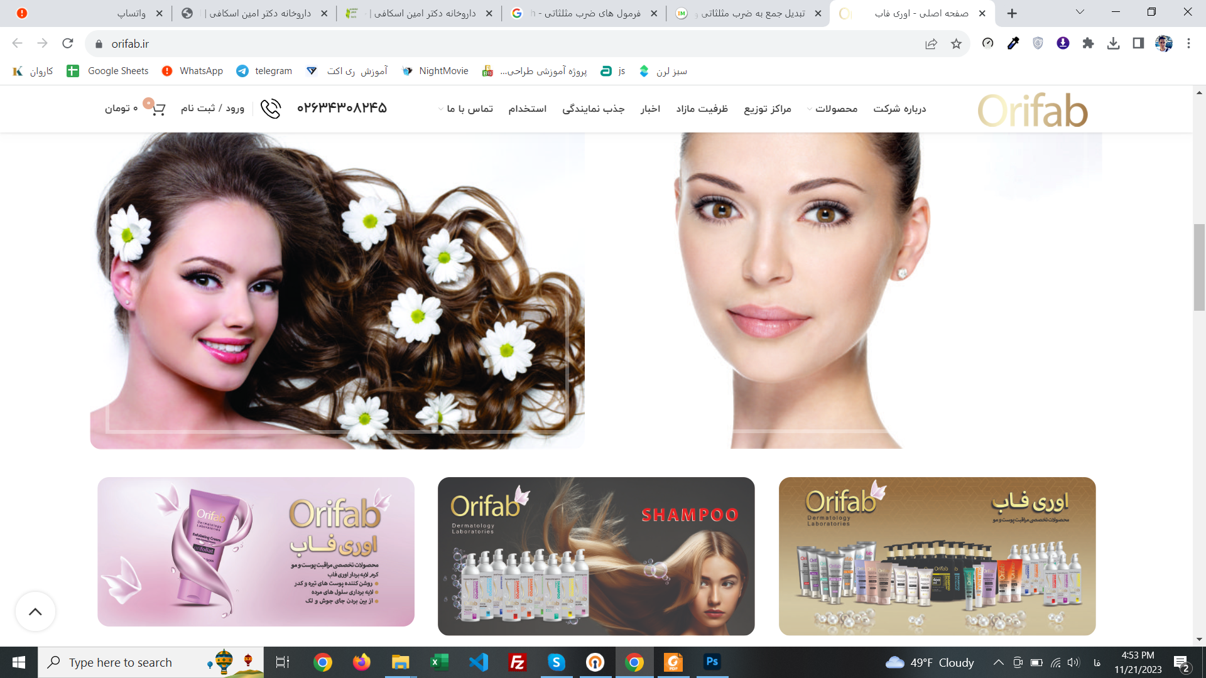Open the shopping cart icon

158,109
